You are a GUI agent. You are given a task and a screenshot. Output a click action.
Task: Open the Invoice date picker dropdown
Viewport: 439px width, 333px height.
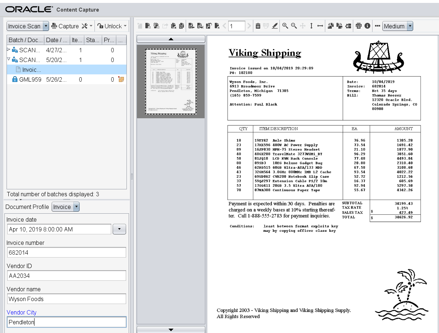coord(120,229)
